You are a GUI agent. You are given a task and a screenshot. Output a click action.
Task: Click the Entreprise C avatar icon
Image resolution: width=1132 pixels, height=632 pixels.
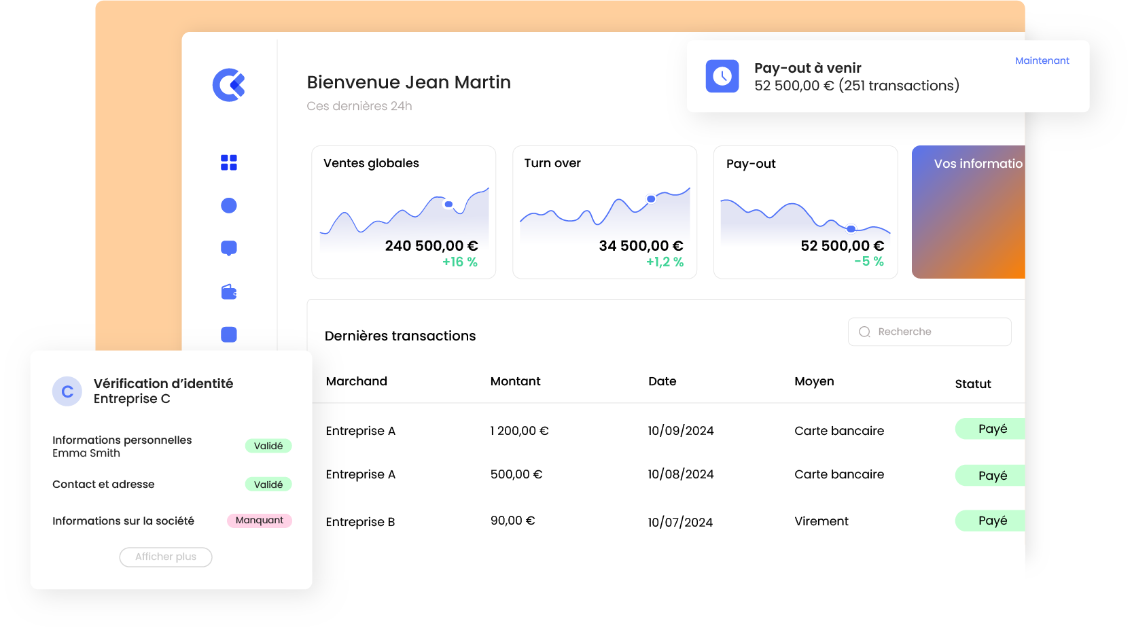click(67, 391)
